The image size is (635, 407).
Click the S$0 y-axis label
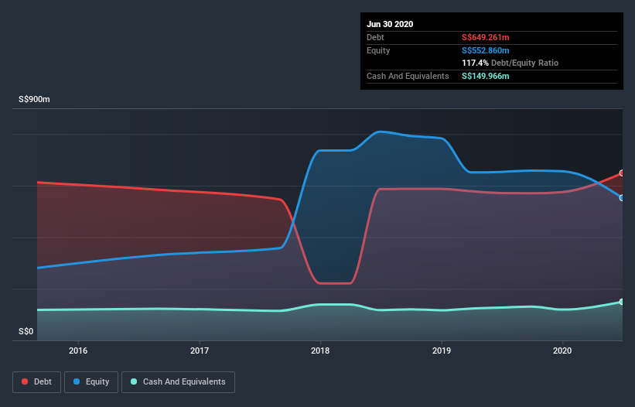click(26, 331)
